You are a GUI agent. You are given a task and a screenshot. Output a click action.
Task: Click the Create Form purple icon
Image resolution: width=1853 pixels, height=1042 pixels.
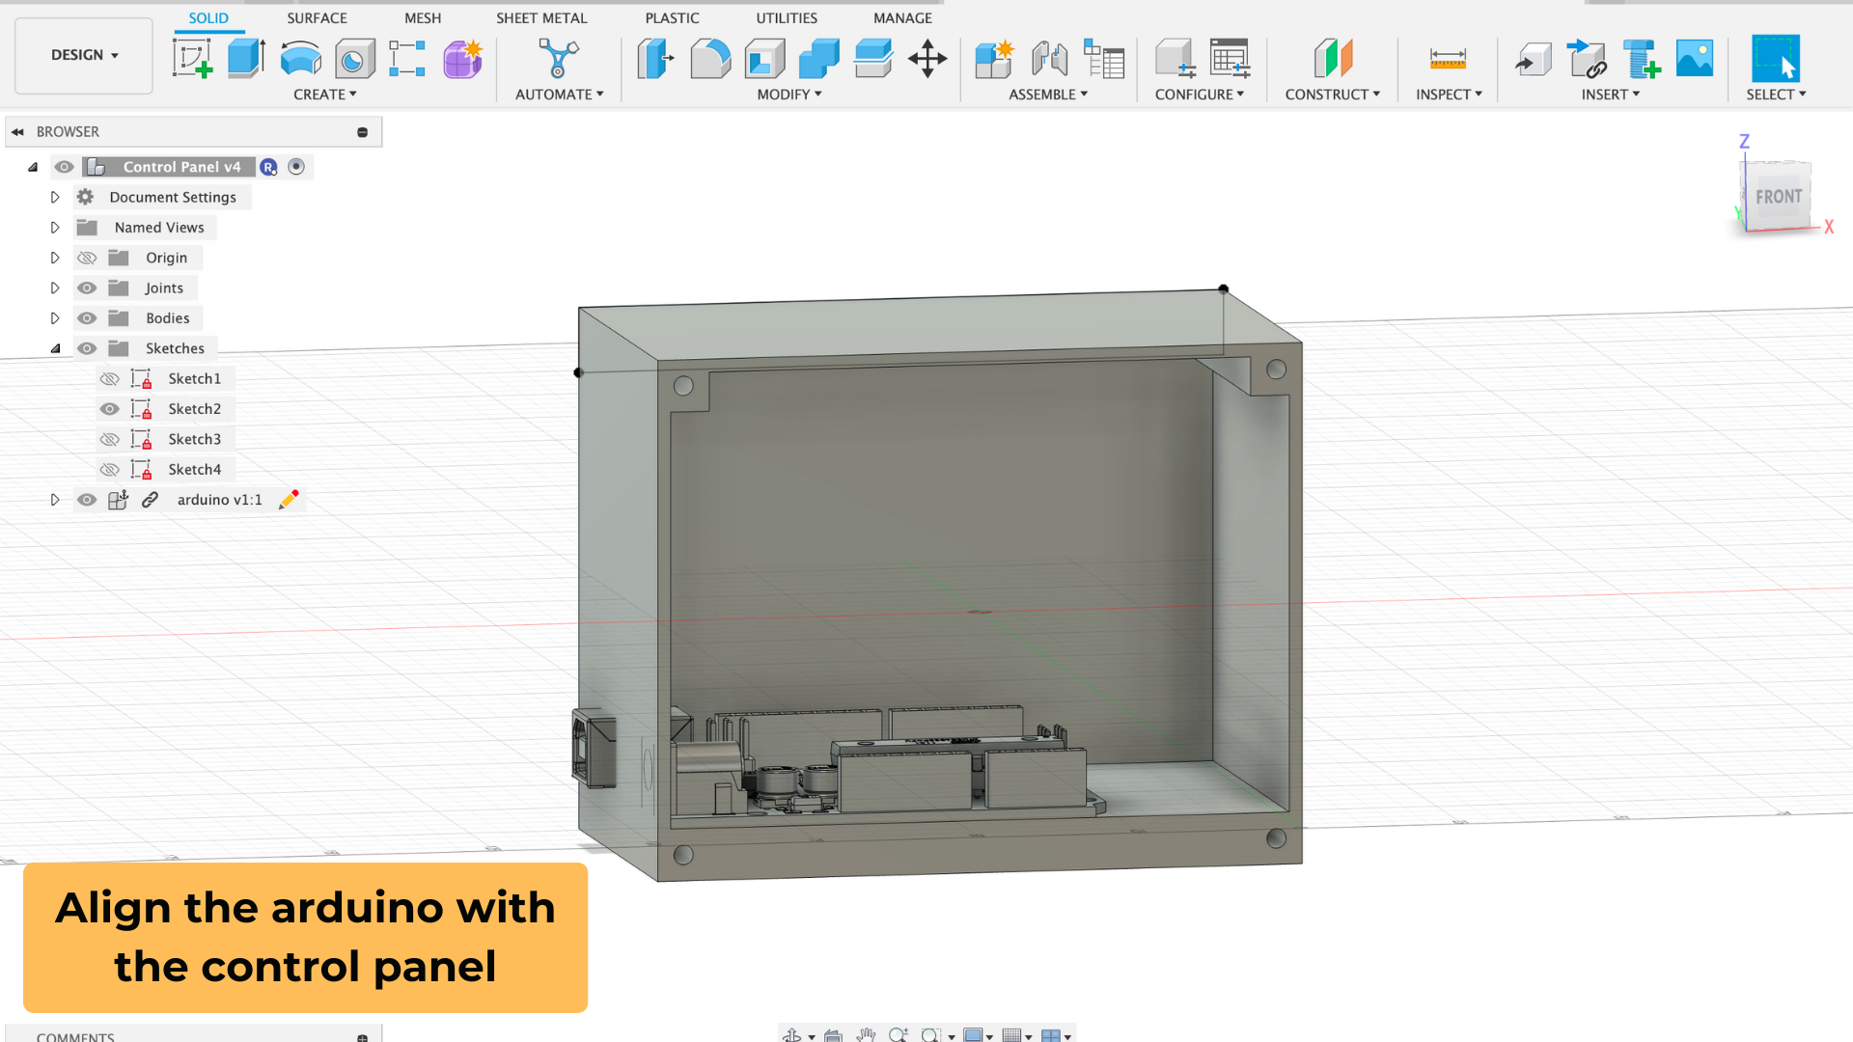tap(462, 59)
